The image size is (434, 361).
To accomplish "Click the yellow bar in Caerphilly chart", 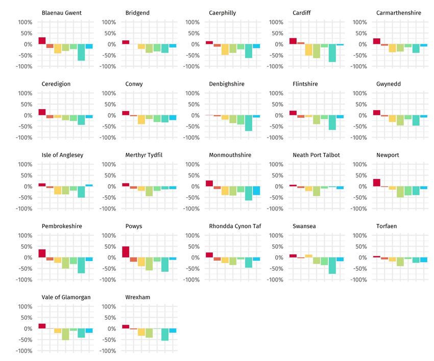I will click(225, 49).
